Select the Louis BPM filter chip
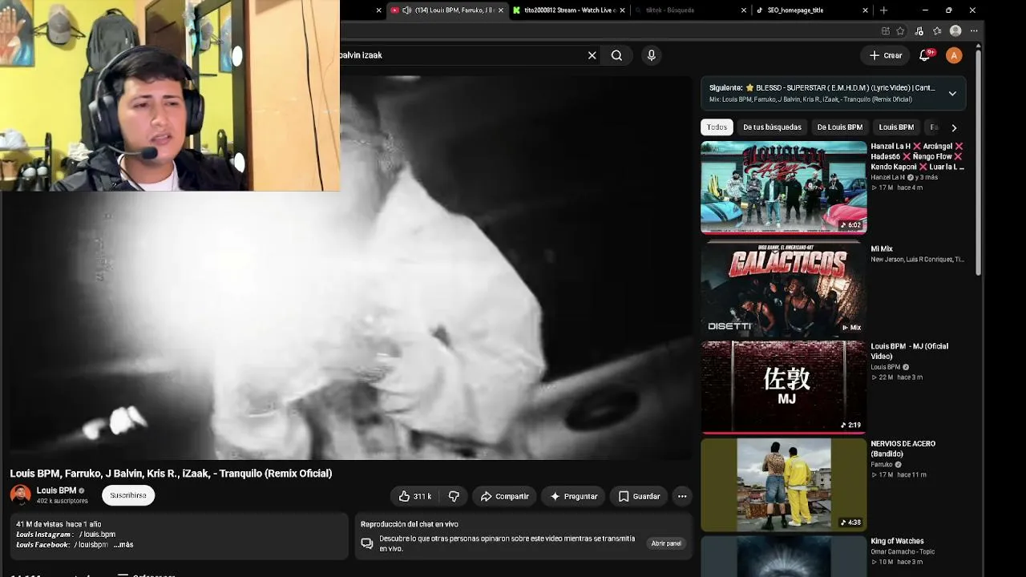This screenshot has width=1026, height=577. point(896,127)
